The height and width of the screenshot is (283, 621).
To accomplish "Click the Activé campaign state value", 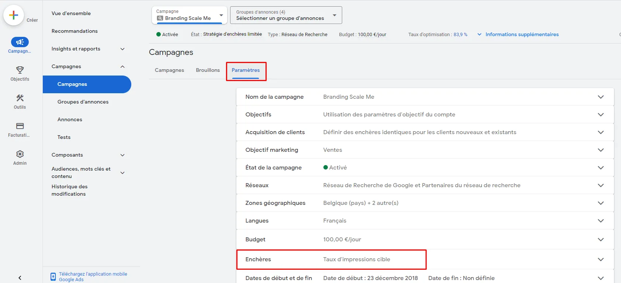I will 335,168.
